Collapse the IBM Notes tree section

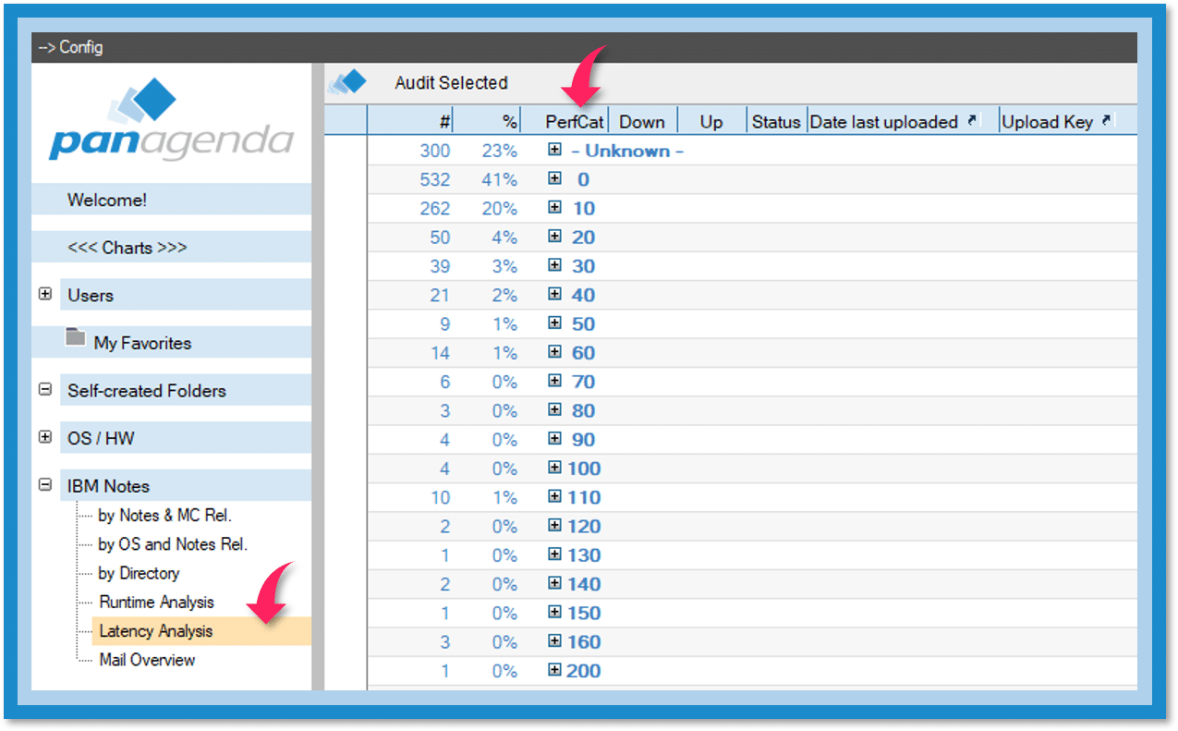(44, 485)
